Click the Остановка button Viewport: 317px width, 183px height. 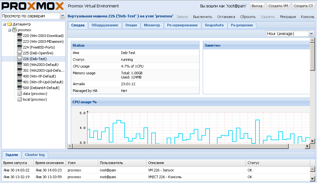point(226,17)
